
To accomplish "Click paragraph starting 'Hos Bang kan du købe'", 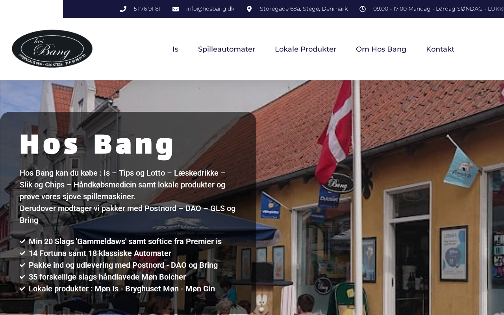I will point(123,185).
